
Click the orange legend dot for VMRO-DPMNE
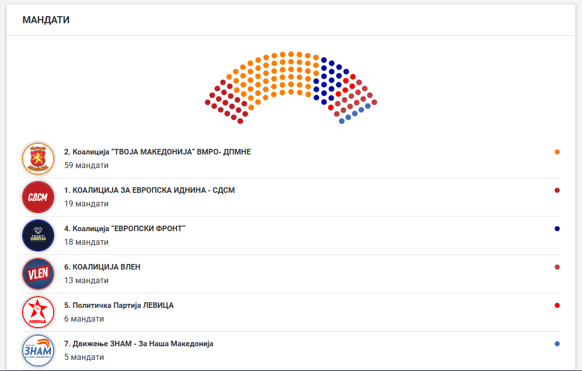click(557, 152)
